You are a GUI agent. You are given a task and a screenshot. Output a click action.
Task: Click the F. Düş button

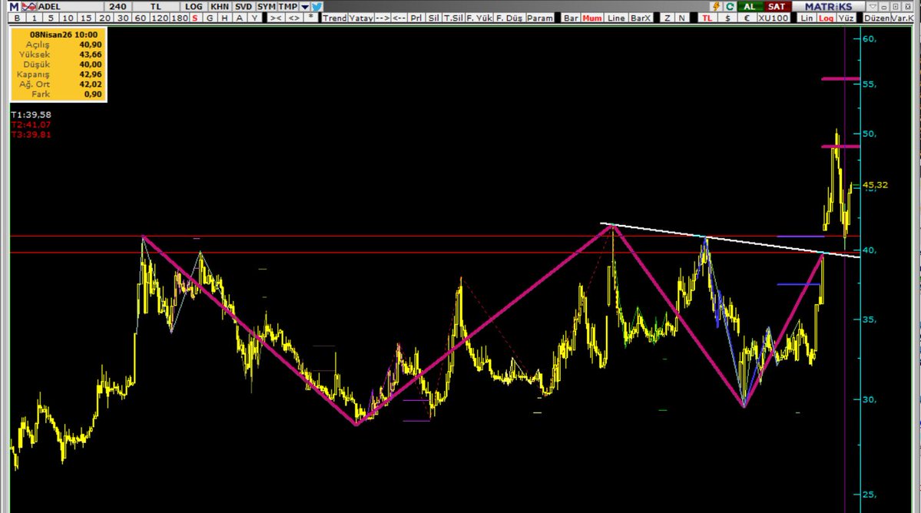(x=509, y=18)
